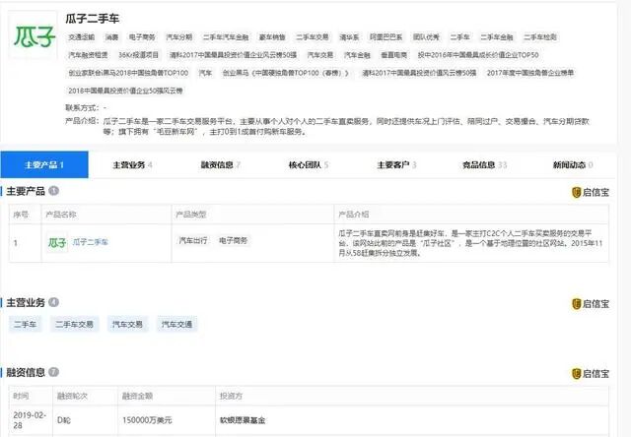The height and width of the screenshot is (437, 631).
Task: Click the 2017年度中国独角兽企业榜单 tag
Action: click(x=530, y=73)
